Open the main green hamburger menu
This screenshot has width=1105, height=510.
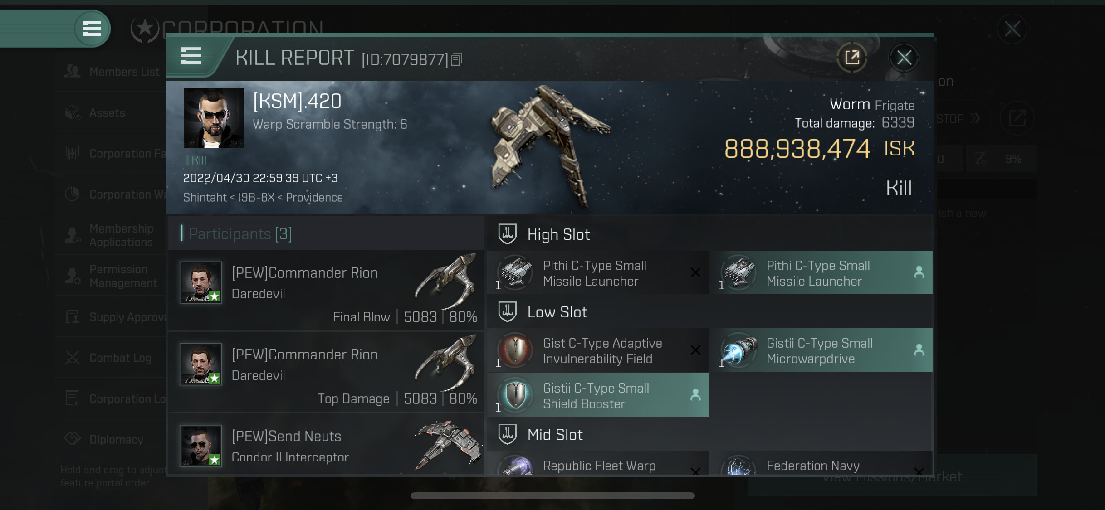pyautogui.click(x=92, y=29)
